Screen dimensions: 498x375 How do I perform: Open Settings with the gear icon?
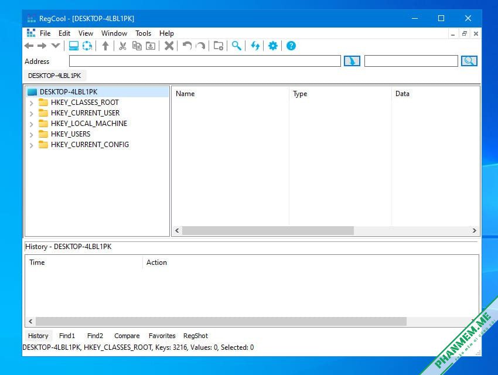(x=273, y=46)
